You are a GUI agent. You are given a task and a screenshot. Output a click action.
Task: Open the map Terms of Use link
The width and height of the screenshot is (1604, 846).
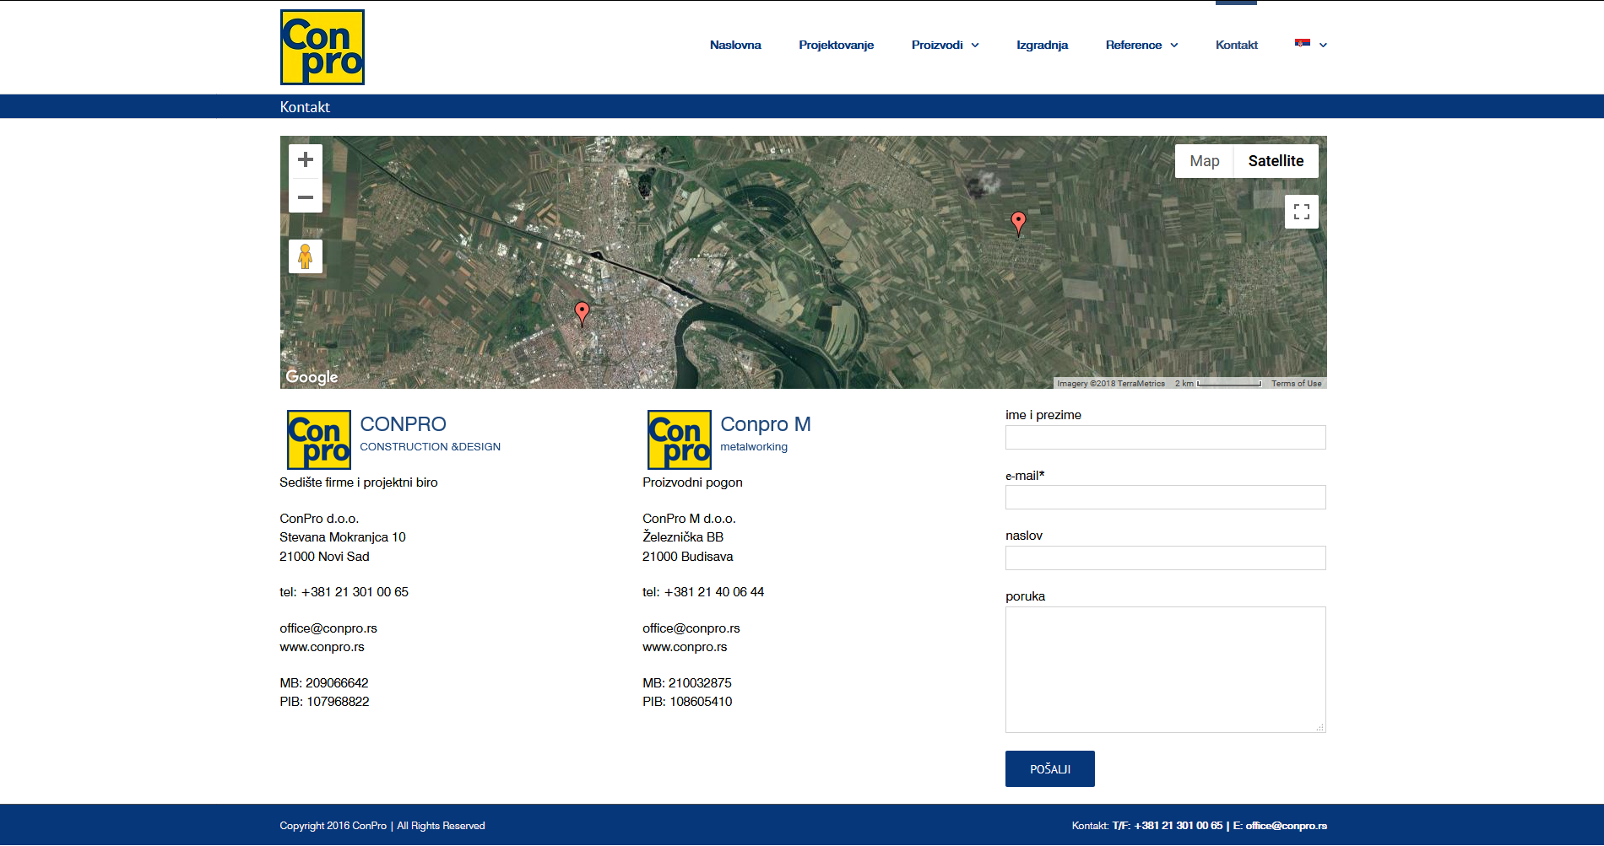pyautogui.click(x=1296, y=384)
